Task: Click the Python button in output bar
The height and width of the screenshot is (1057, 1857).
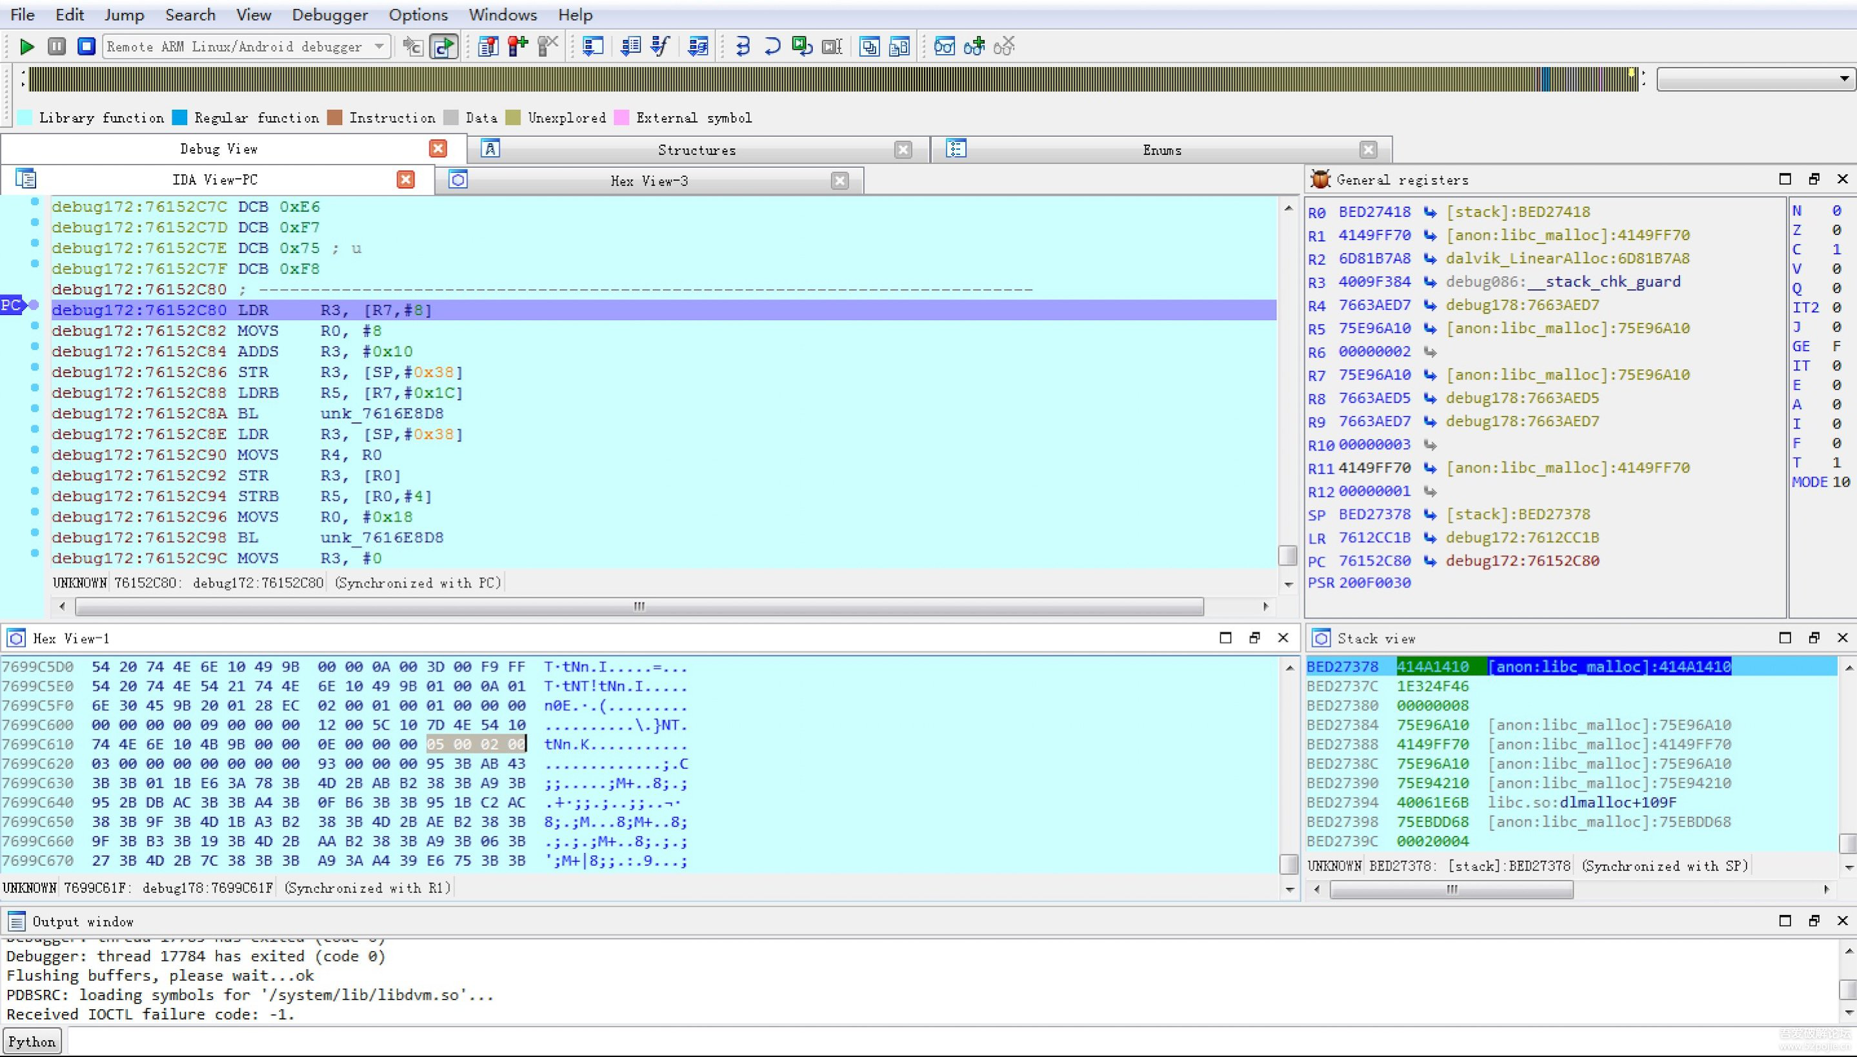Action: pyautogui.click(x=31, y=1042)
